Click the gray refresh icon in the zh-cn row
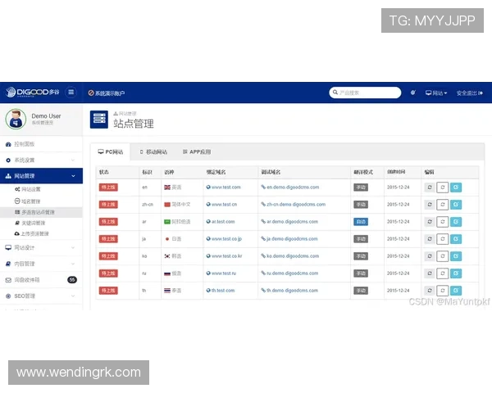 coord(429,205)
